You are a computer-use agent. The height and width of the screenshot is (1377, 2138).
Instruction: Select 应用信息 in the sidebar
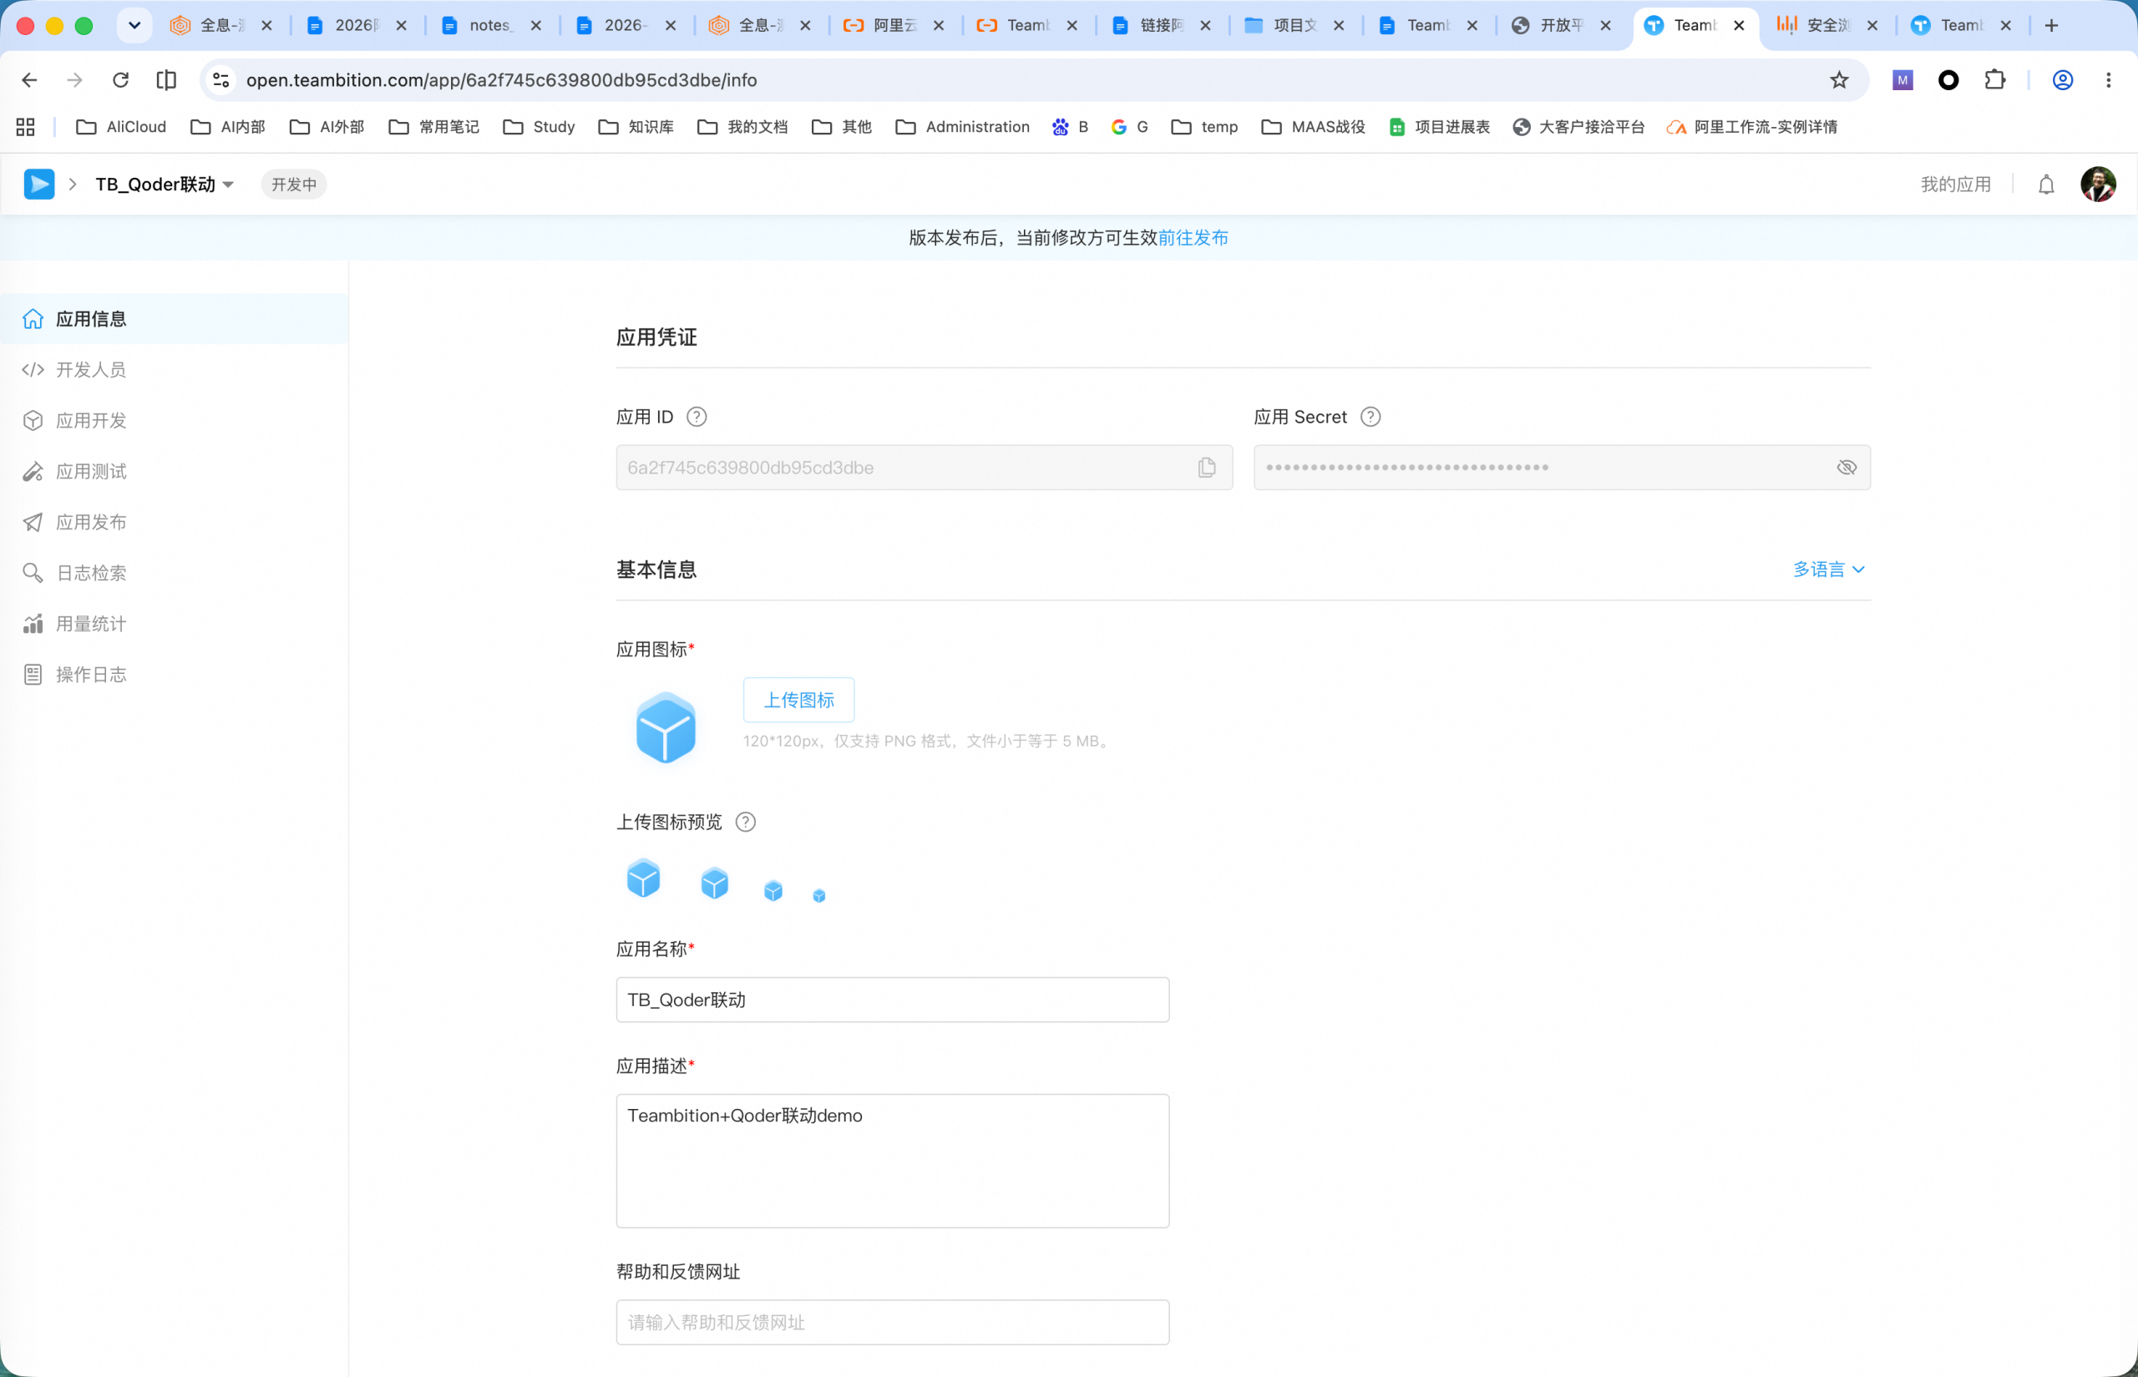coord(175,319)
